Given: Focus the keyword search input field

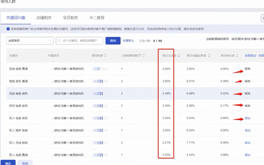Looking at the screenshot, I should coord(79,40).
